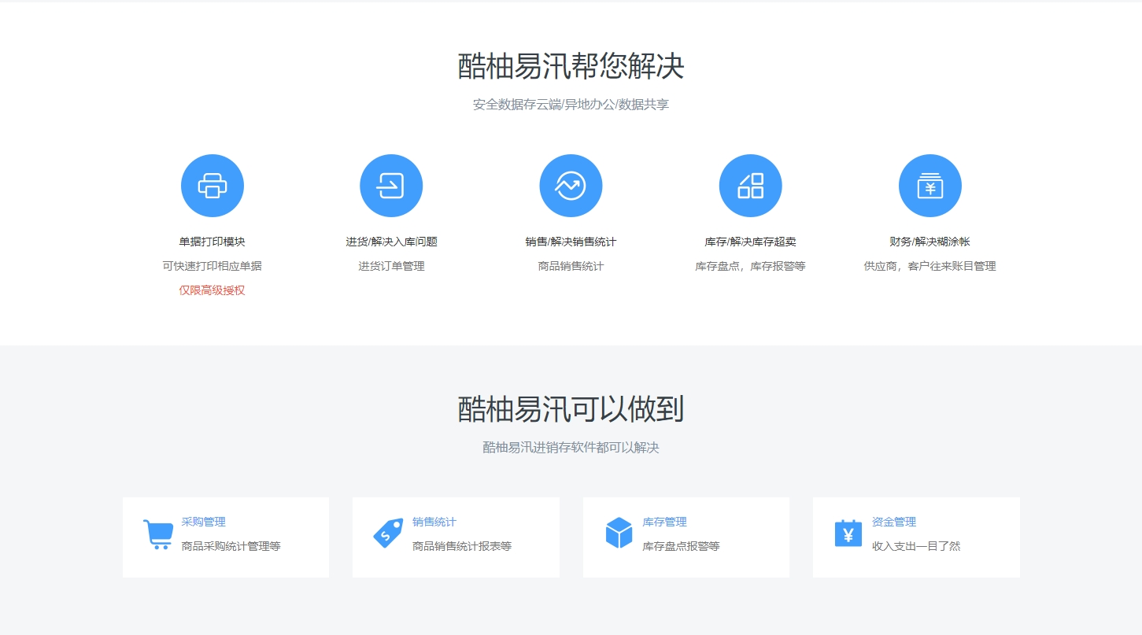This screenshot has height=635, width=1142.
Task: Click the 库存/解决库存超卖 title
Action: (750, 242)
